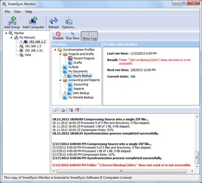This screenshot has height=183, width=202.
Task: Click the license status bar text
Action: tap(68, 178)
